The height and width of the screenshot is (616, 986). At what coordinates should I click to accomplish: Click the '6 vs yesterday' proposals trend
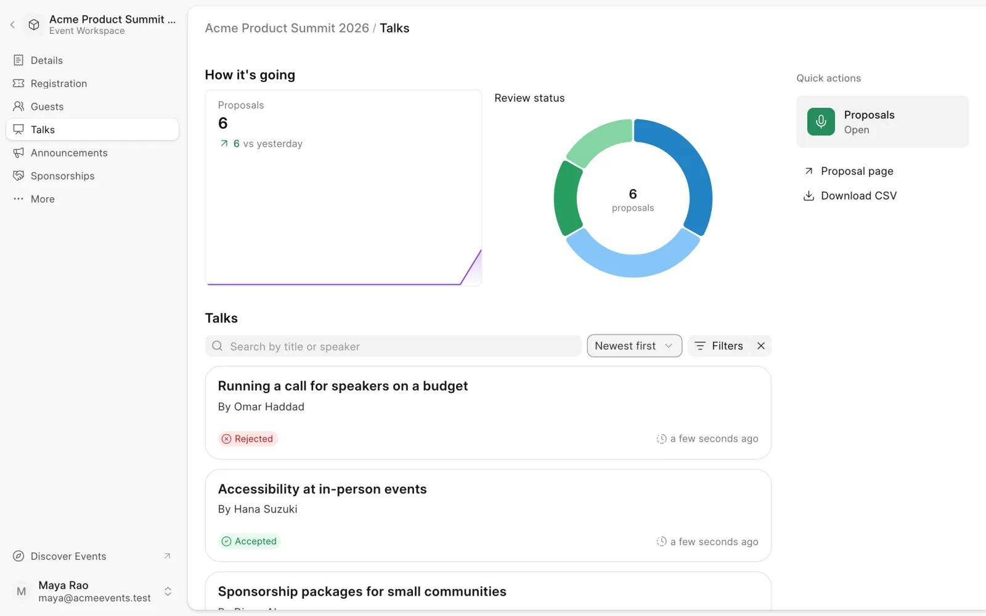pyautogui.click(x=261, y=144)
